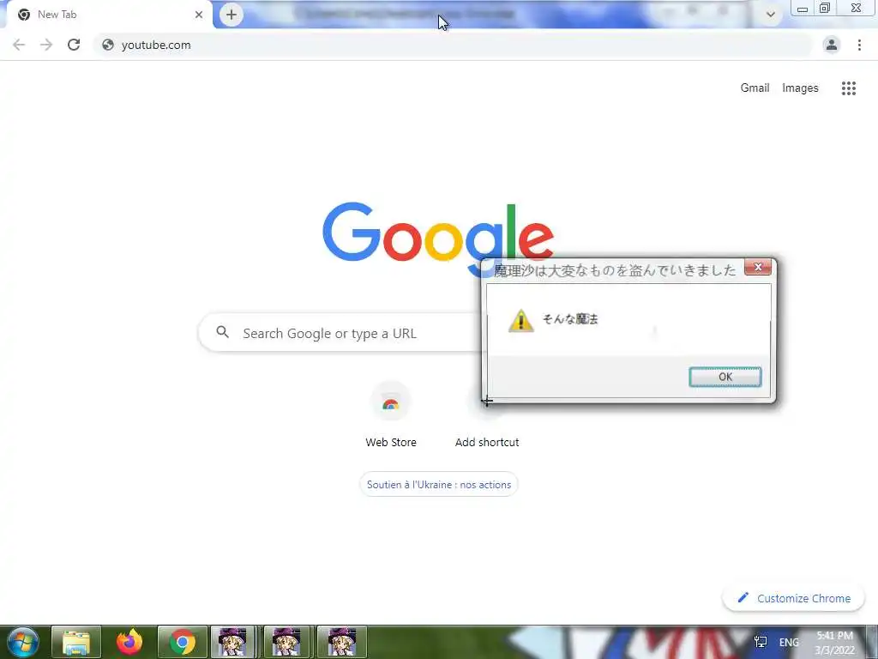878x659 pixels.
Task: Click the yellow warning icon in the dialog
Action: 520,321
